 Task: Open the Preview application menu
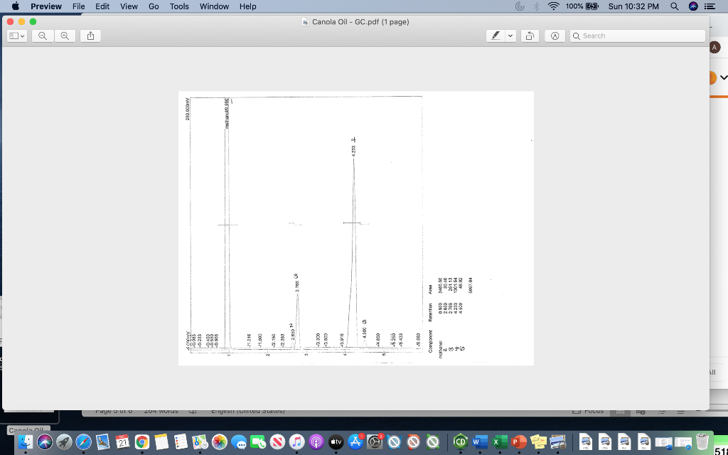(x=46, y=6)
